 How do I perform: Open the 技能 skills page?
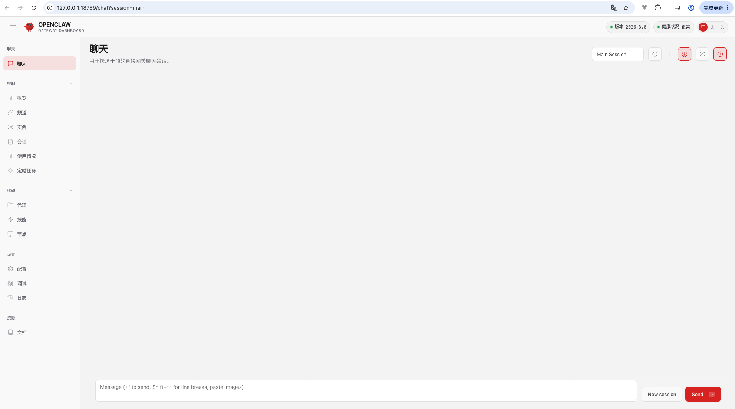(40, 220)
